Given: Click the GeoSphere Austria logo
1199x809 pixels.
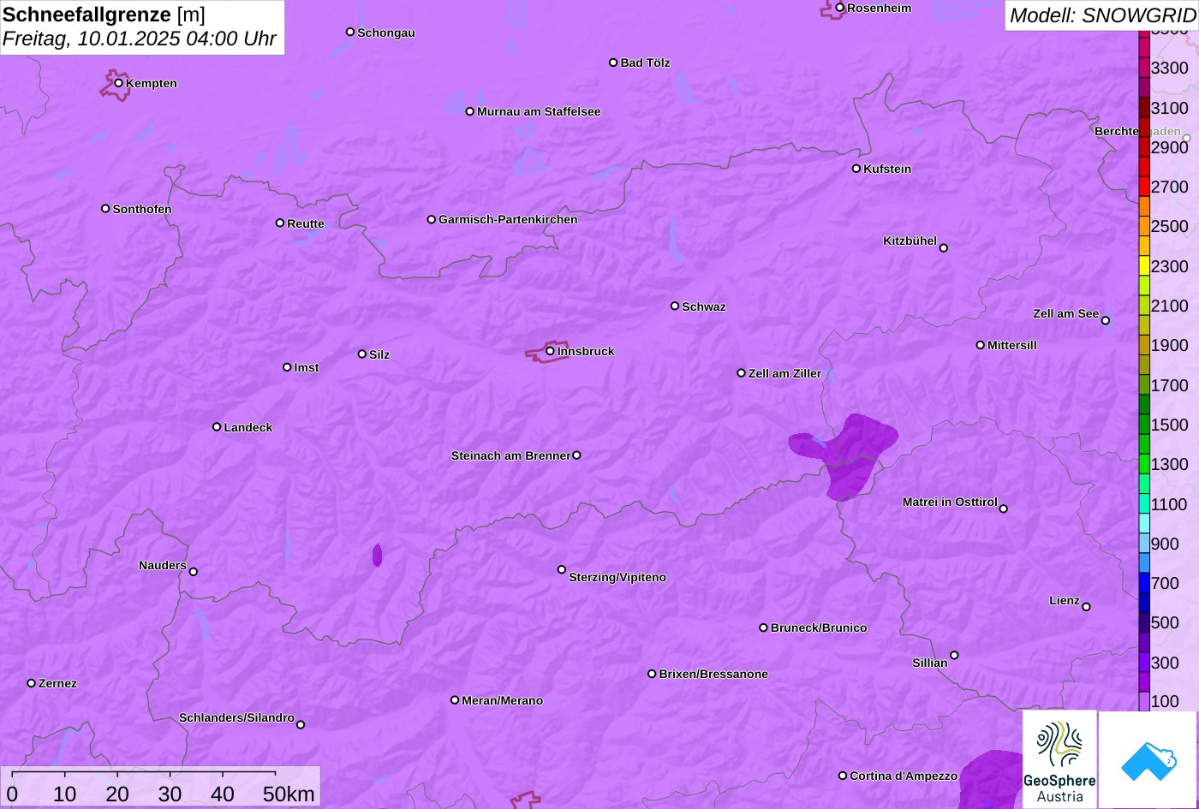Looking at the screenshot, I should [1059, 759].
